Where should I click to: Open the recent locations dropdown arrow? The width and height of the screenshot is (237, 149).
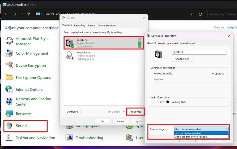22,14
